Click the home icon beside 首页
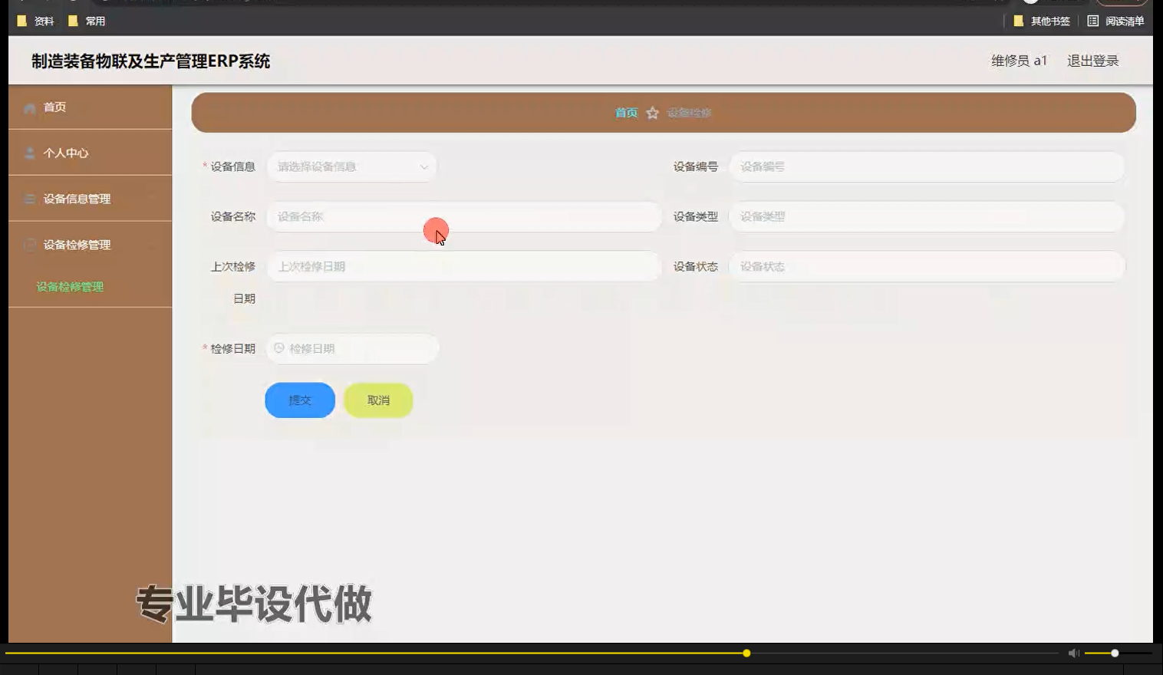The width and height of the screenshot is (1163, 675). click(x=29, y=107)
